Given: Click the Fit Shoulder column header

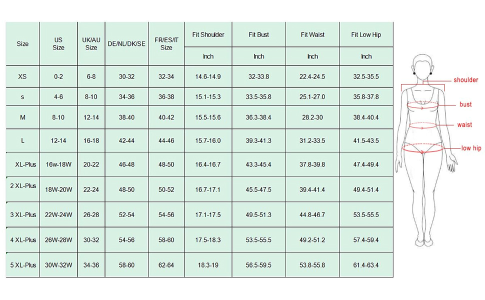Looking at the screenshot, I should [208, 34].
